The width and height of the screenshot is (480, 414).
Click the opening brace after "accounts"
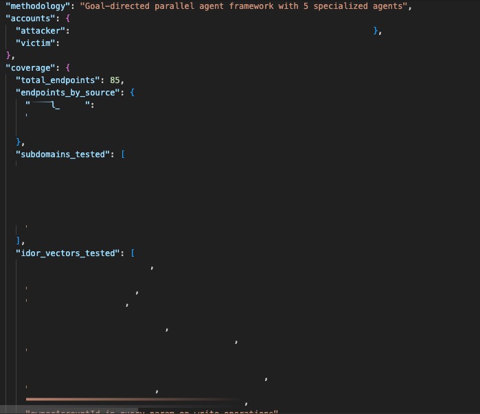pyautogui.click(x=68, y=19)
